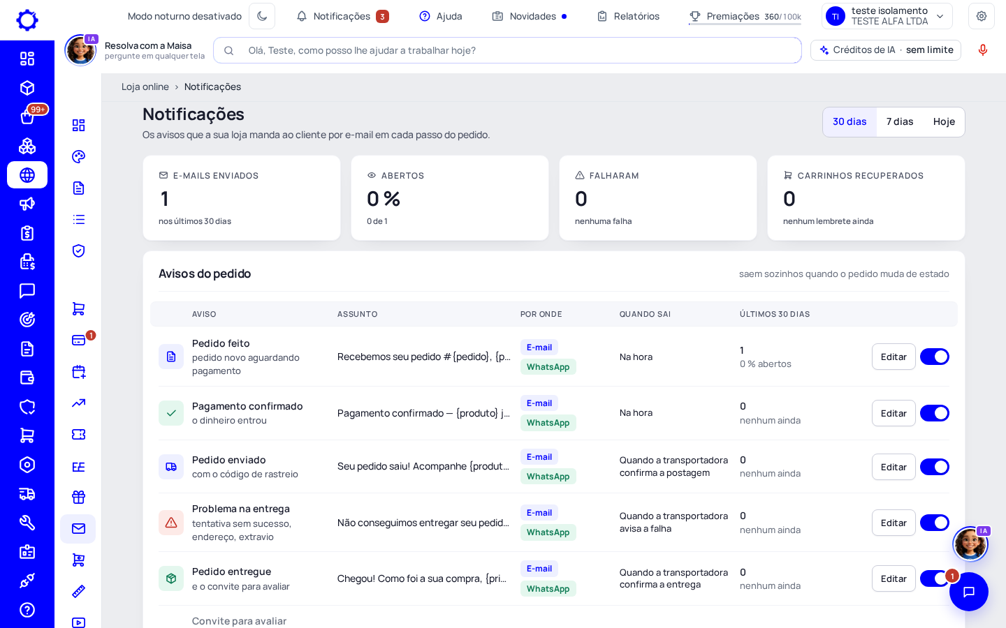Edit the Pedido enviado notification
The height and width of the screenshot is (628, 1006).
click(894, 467)
